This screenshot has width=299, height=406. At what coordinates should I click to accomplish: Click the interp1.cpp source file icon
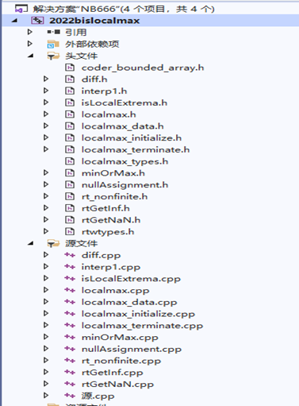70,267
